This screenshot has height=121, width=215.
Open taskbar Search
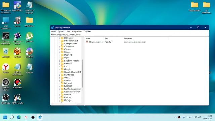[x=12, y=117]
